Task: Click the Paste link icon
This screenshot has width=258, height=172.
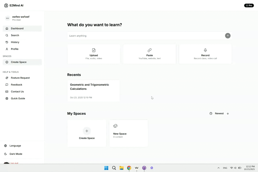Action: point(149,50)
